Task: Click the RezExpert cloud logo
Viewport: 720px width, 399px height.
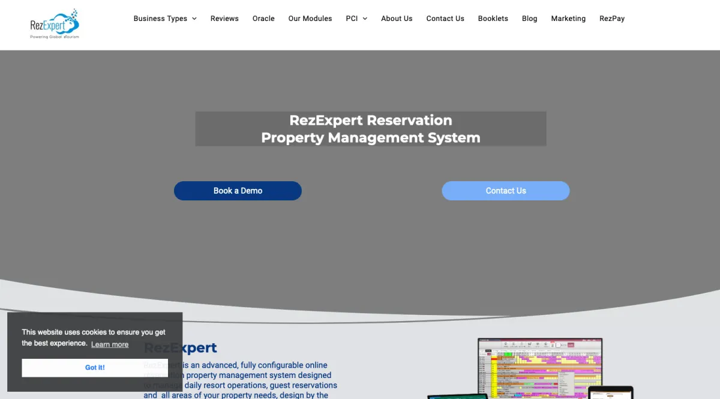Action: click(x=55, y=24)
